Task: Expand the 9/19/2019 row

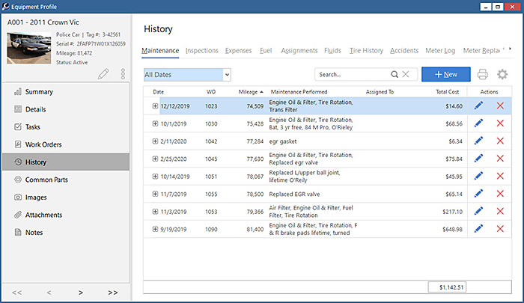Action: point(155,229)
